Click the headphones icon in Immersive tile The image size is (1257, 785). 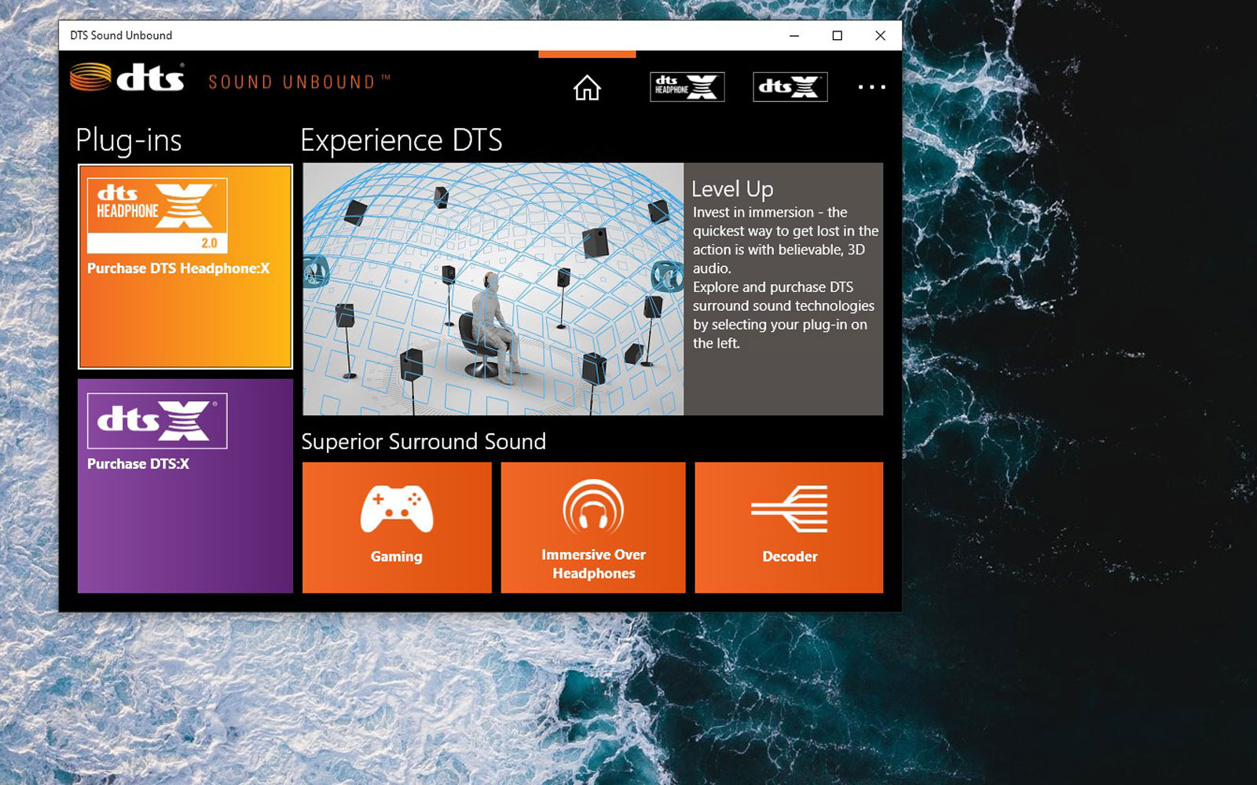click(593, 508)
